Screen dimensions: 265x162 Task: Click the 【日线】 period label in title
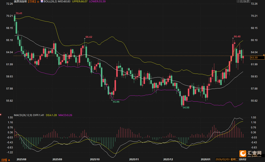tap(32, 2)
